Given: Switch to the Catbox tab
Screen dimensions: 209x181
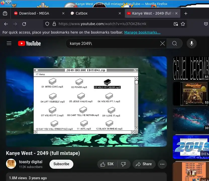Looking at the screenshot, I should 96,13.
